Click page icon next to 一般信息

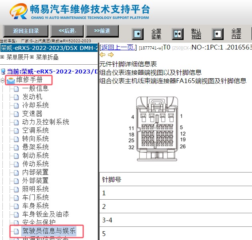pos(16,89)
